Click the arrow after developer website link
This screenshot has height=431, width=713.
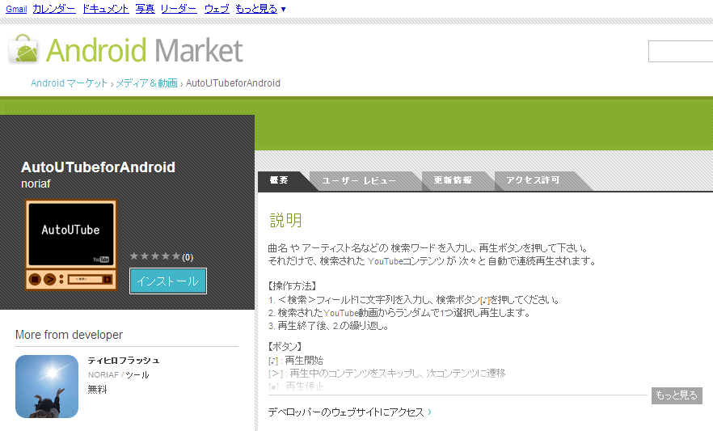(x=430, y=412)
